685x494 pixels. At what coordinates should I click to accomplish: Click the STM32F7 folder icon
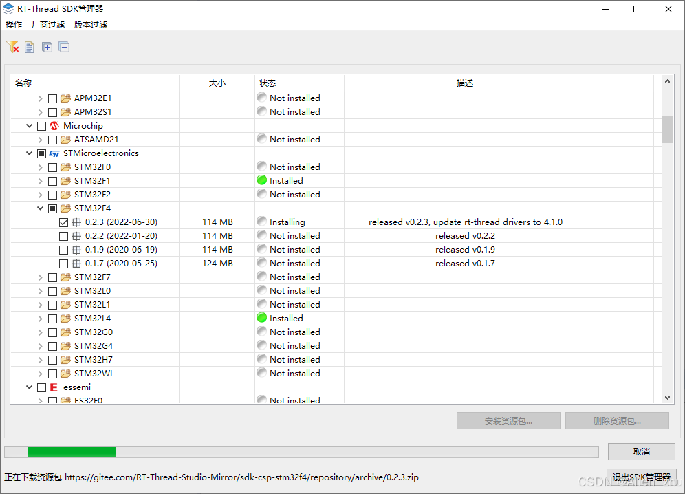click(65, 277)
